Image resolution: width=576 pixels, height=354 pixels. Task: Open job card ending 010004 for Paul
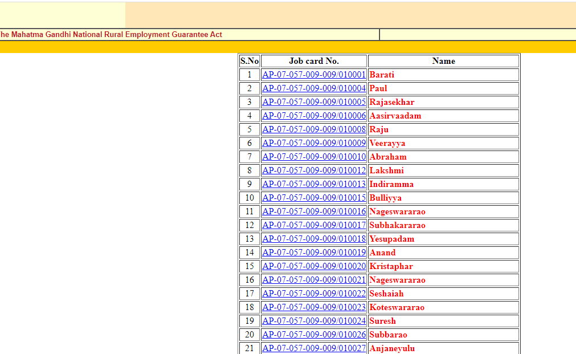314,88
